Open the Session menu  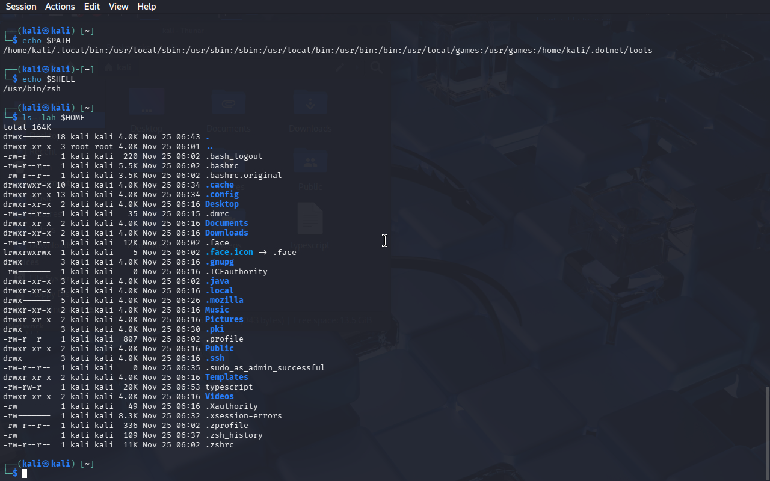(21, 7)
